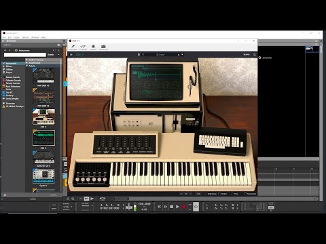Open the Instruments location dropdown
This screenshot has width=326, height=244.
[54, 50]
